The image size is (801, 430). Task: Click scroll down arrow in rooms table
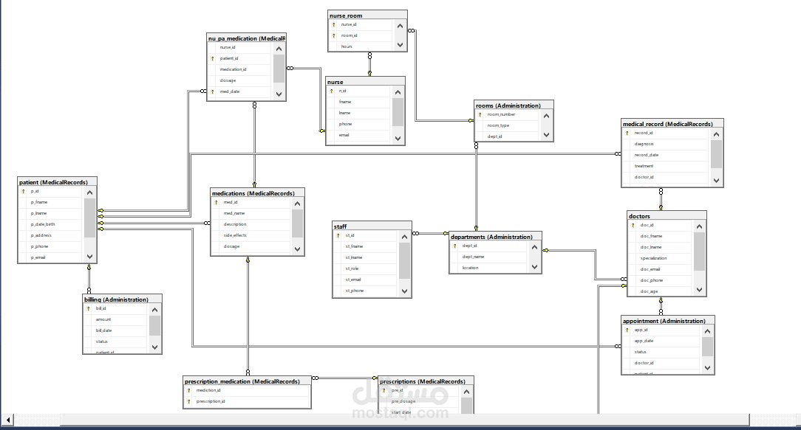[547, 135]
